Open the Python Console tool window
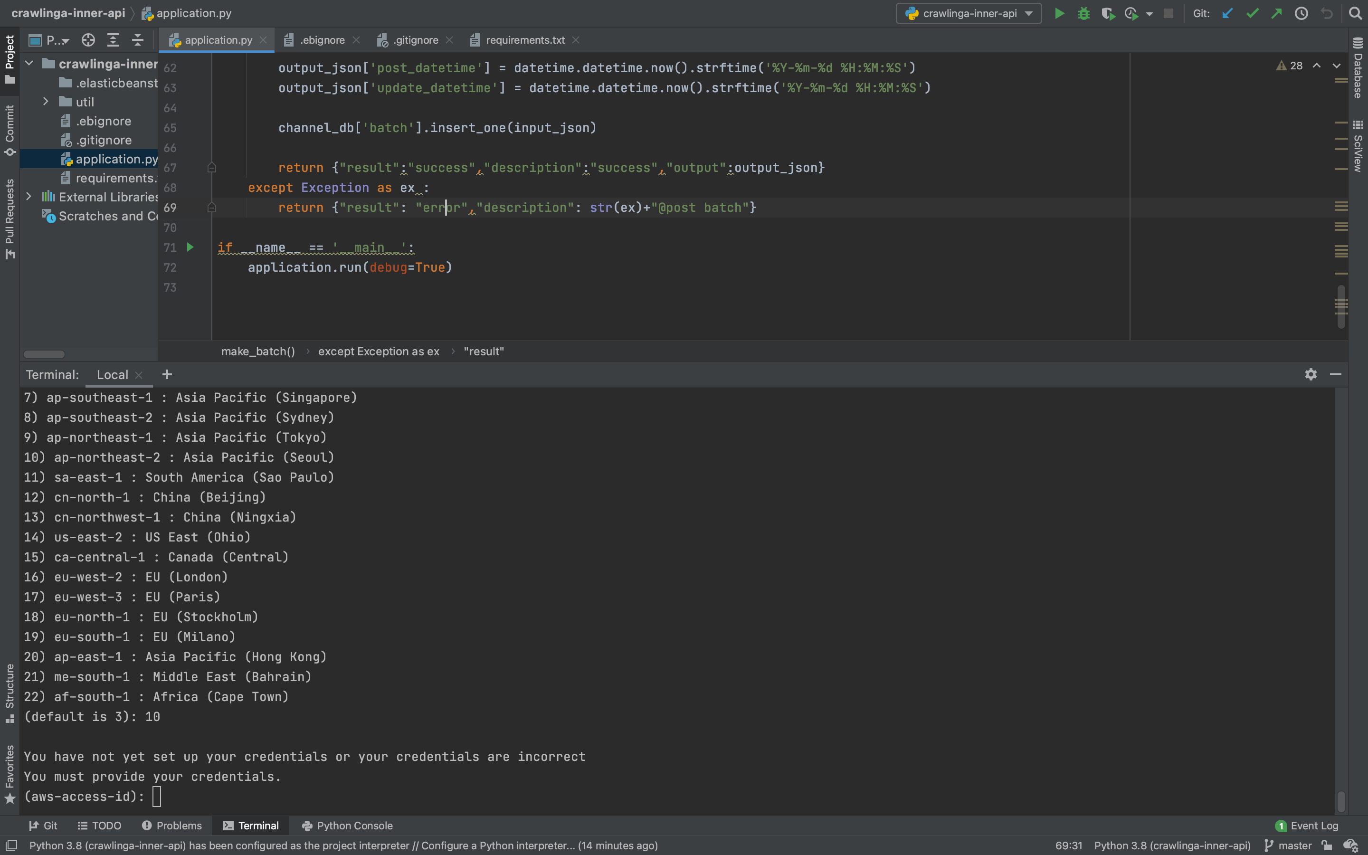Screen dimensions: 1368x855 tap(348, 826)
